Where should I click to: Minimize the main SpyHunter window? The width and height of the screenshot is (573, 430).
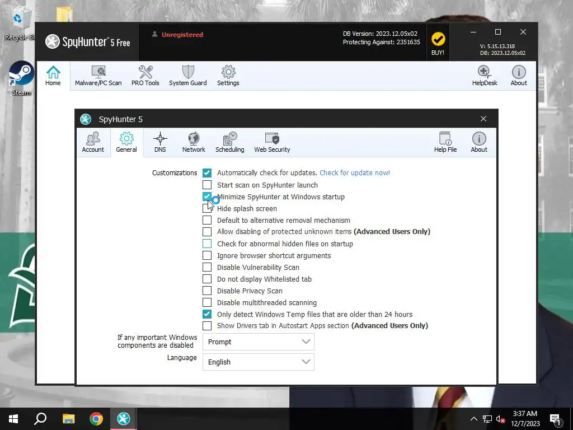tap(473, 32)
